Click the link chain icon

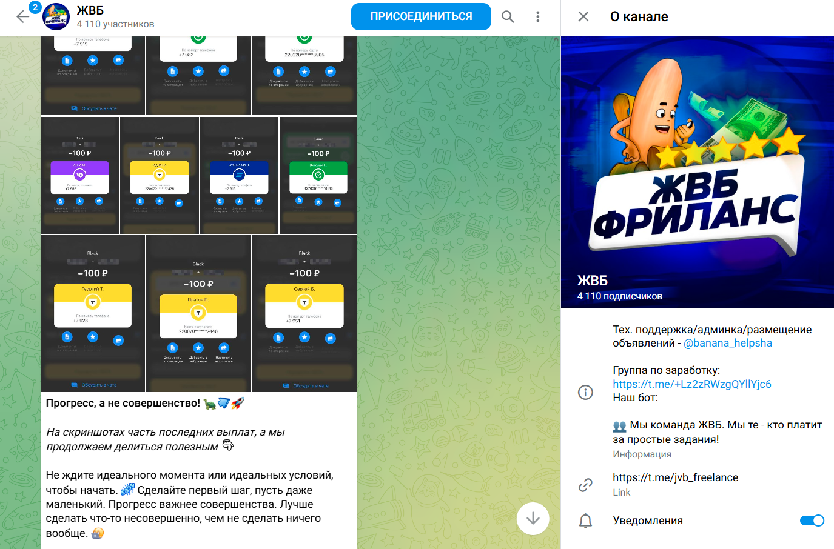pos(585,485)
